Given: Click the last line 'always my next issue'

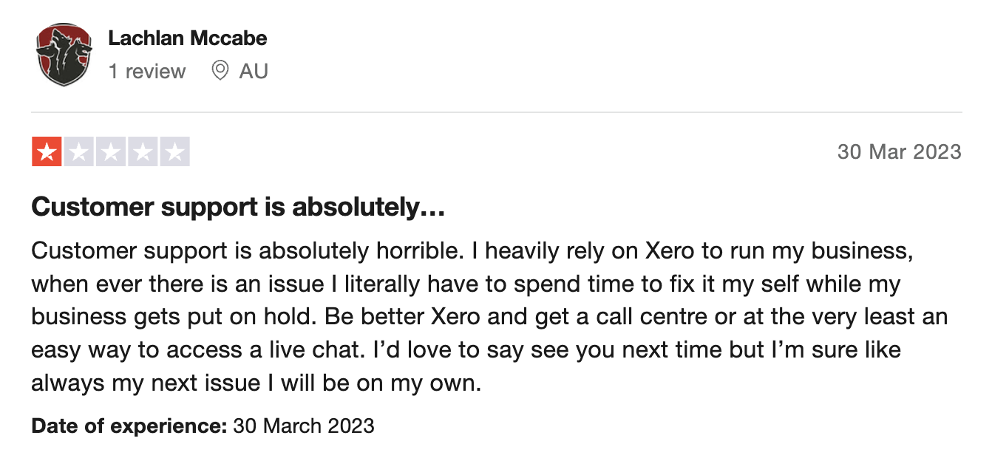Looking at the screenshot, I should 256,383.
